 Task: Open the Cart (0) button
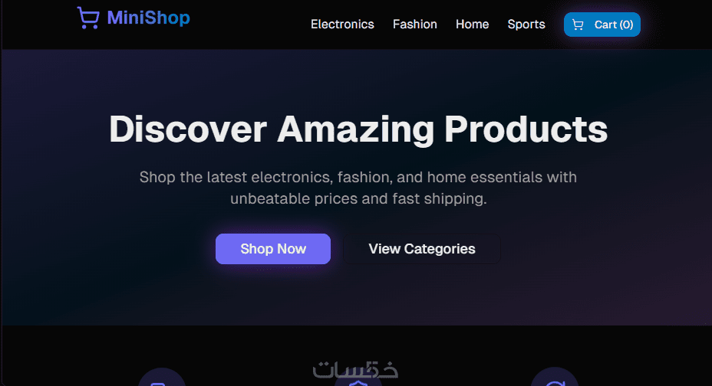click(602, 25)
